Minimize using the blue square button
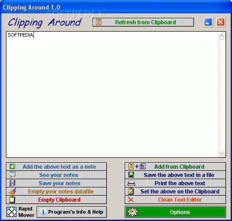Viewport: 232px width, 221px height. pos(208,22)
